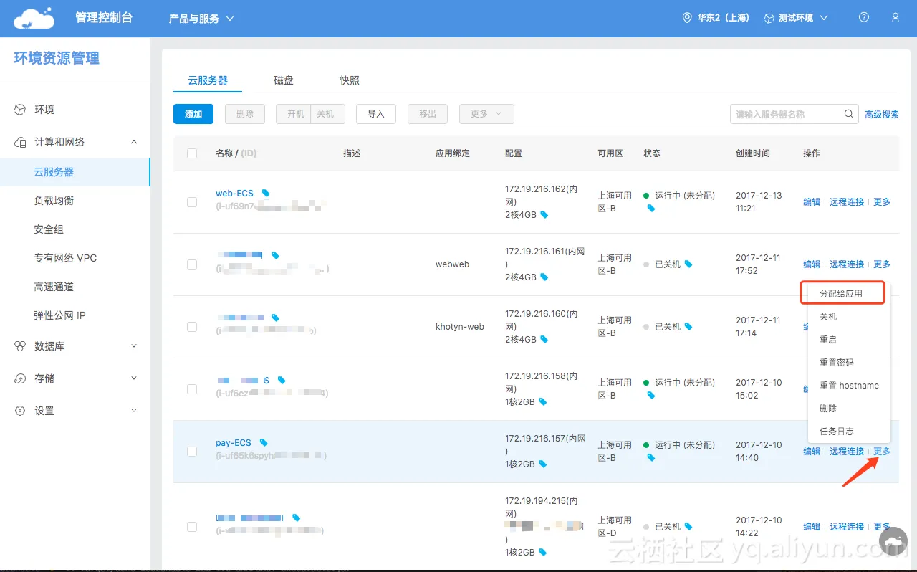Open the user account icon

click(x=896, y=18)
